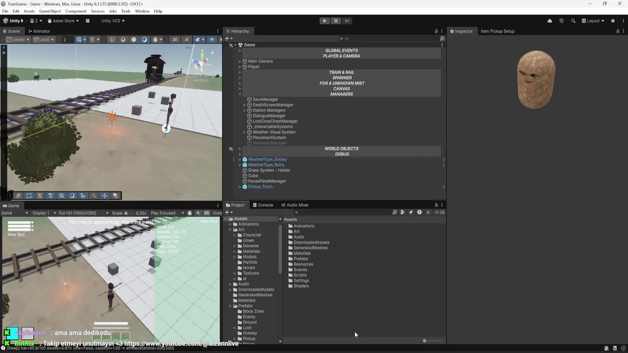This screenshot has width=628, height=353.
Task: Start Play mode with the Play button
Action: point(324,21)
